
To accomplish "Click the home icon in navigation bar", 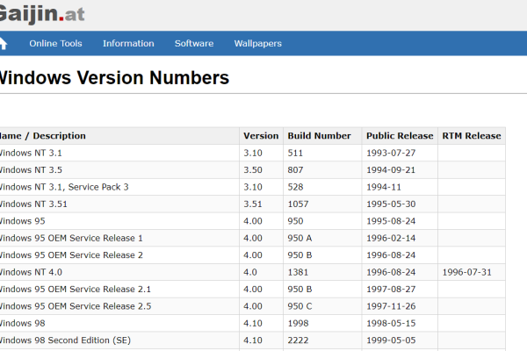I will (3, 43).
